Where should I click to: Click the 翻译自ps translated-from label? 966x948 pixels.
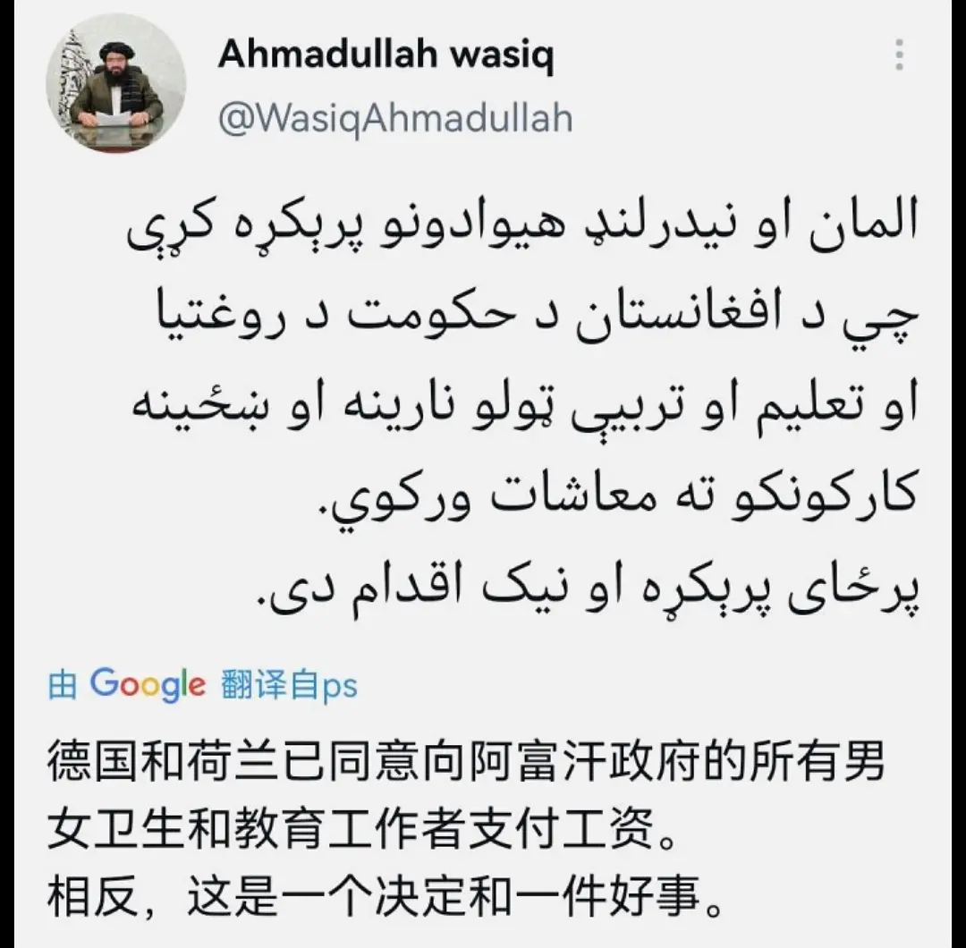point(289,686)
